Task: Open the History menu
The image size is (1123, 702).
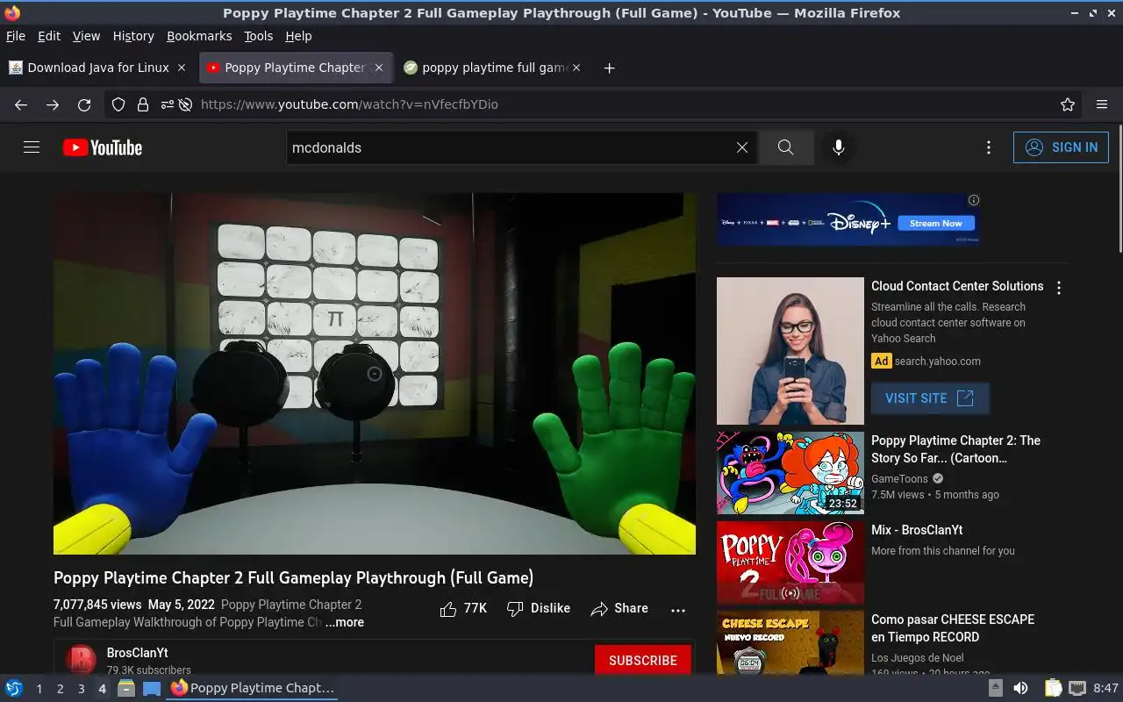Action: 133,36
